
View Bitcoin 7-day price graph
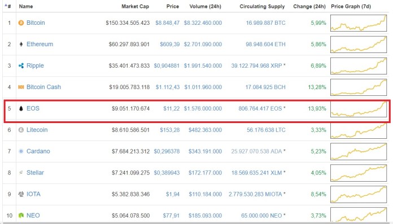(359, 23)
